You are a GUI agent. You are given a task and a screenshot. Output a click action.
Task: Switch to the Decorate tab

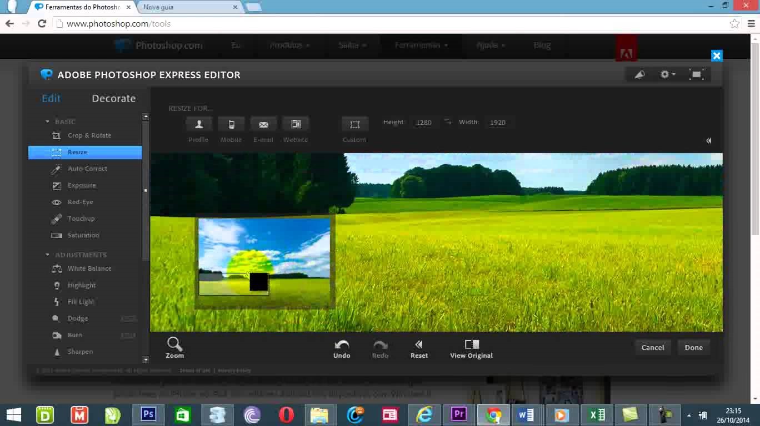[x=114, y=98]
